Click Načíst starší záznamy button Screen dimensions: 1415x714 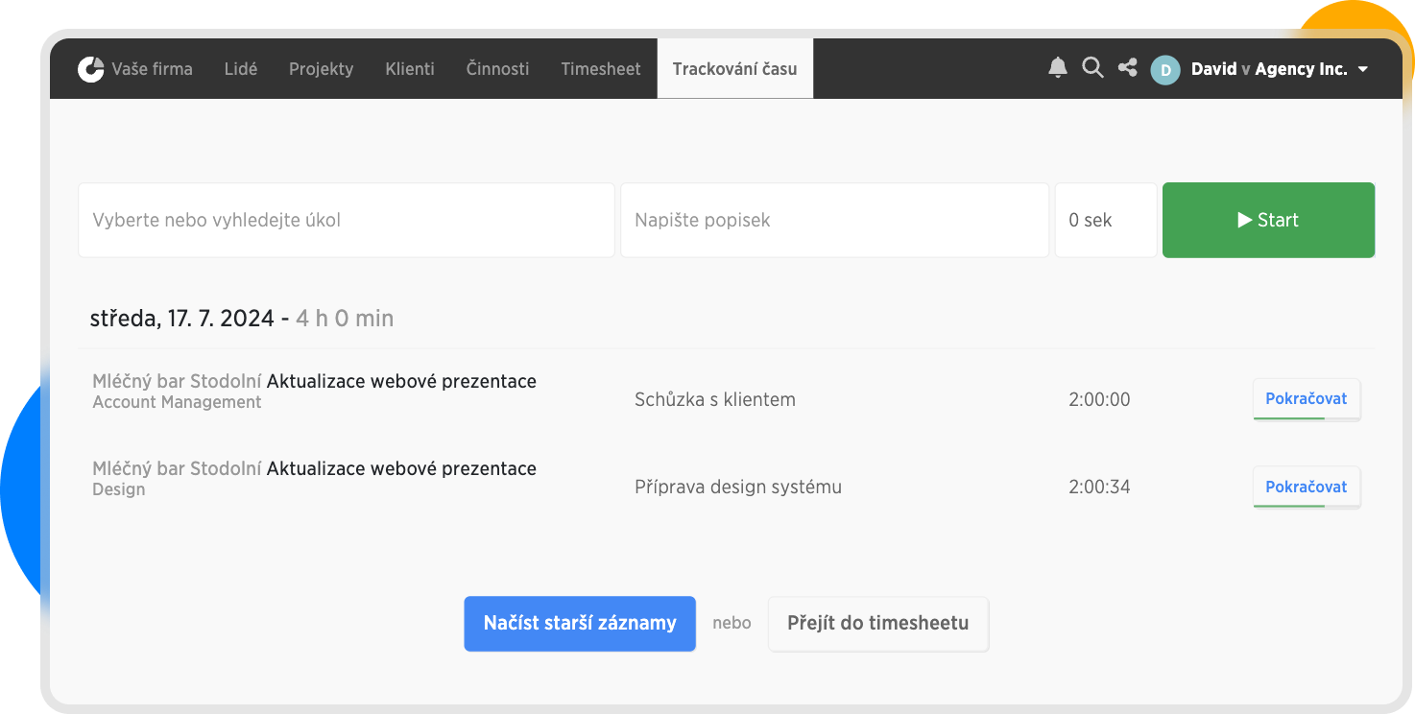tap(580, 624)
